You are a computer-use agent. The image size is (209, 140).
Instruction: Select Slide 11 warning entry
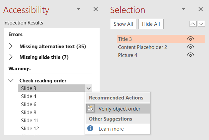coord(30,121)
